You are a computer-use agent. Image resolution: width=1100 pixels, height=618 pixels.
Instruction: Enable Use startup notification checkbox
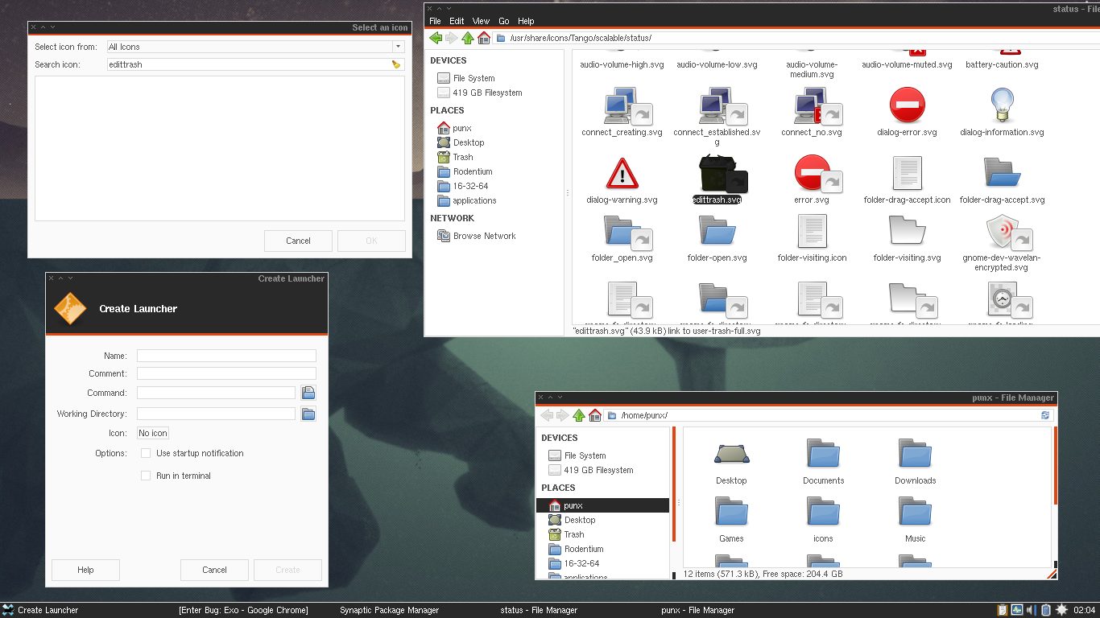pos(146,453)
